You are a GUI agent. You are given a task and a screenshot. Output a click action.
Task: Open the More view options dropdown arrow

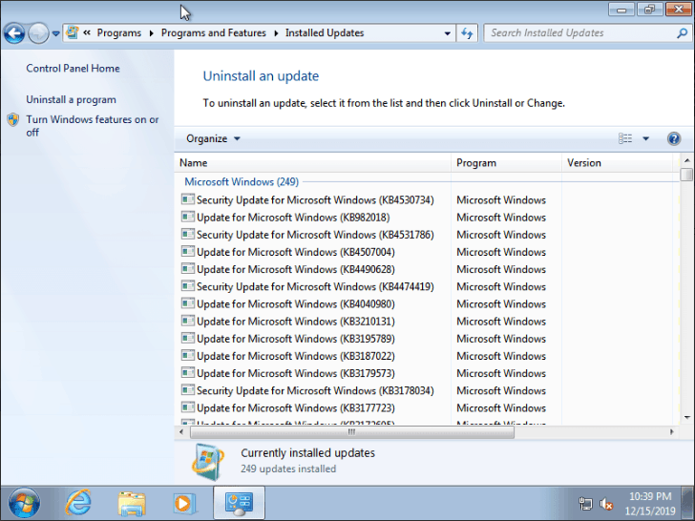[x=645, y=138]
